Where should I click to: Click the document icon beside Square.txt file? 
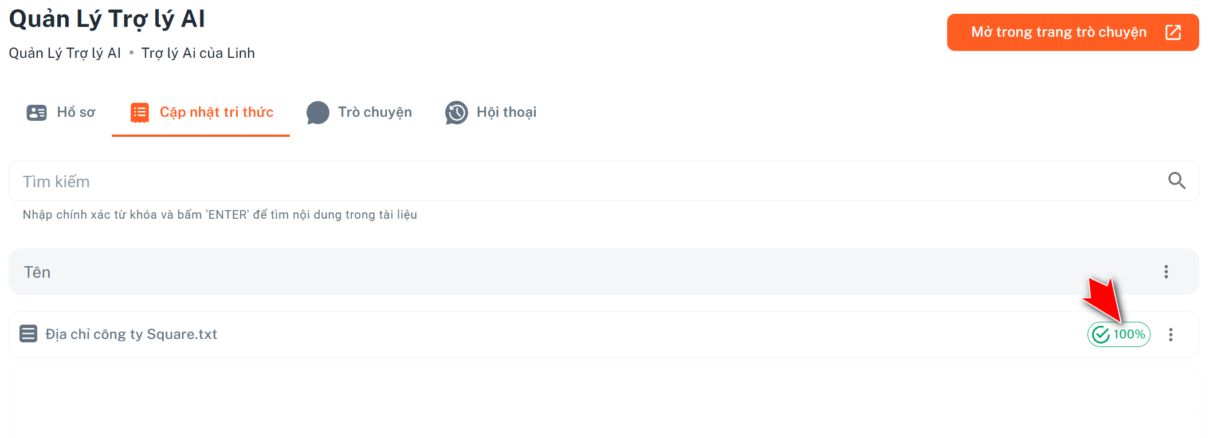(28, 334)
